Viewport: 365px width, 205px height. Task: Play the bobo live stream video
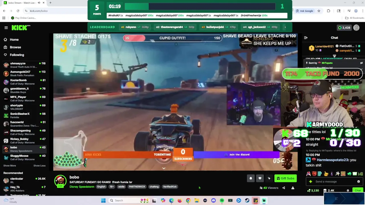pyautogui.click(x=175, y=102)
